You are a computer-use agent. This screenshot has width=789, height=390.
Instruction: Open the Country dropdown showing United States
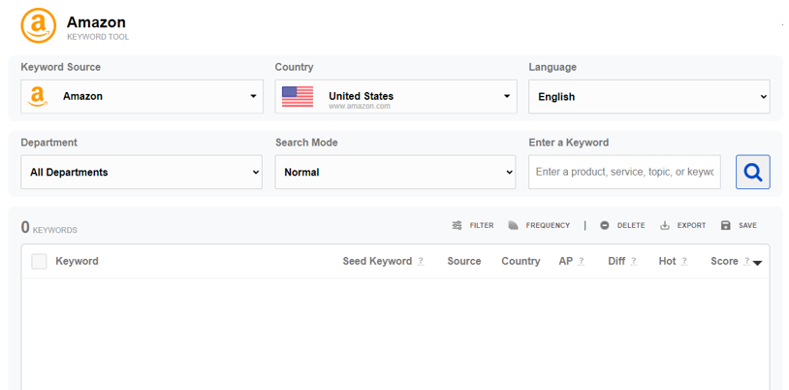coord(395,96)
